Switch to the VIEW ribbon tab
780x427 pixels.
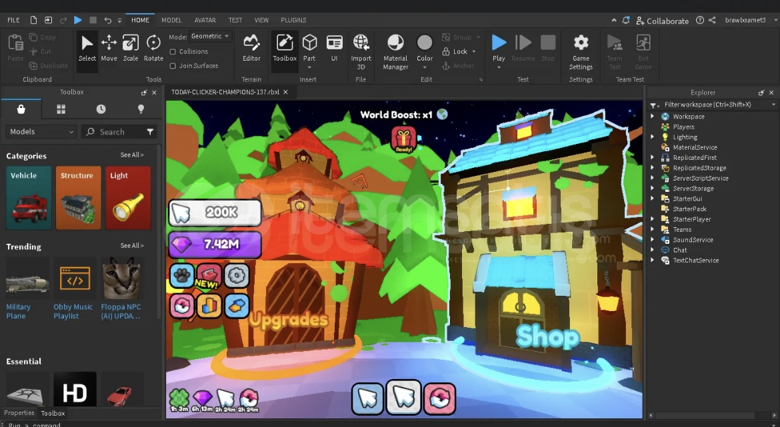pyautogui.click(x=261, y=21)
